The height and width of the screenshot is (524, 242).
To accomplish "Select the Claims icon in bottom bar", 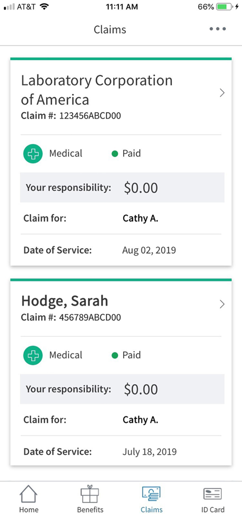I will pyautogui.click(x=151, y=494).
